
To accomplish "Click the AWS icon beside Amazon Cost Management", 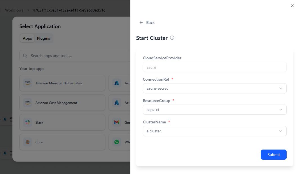I will [28, 103].
